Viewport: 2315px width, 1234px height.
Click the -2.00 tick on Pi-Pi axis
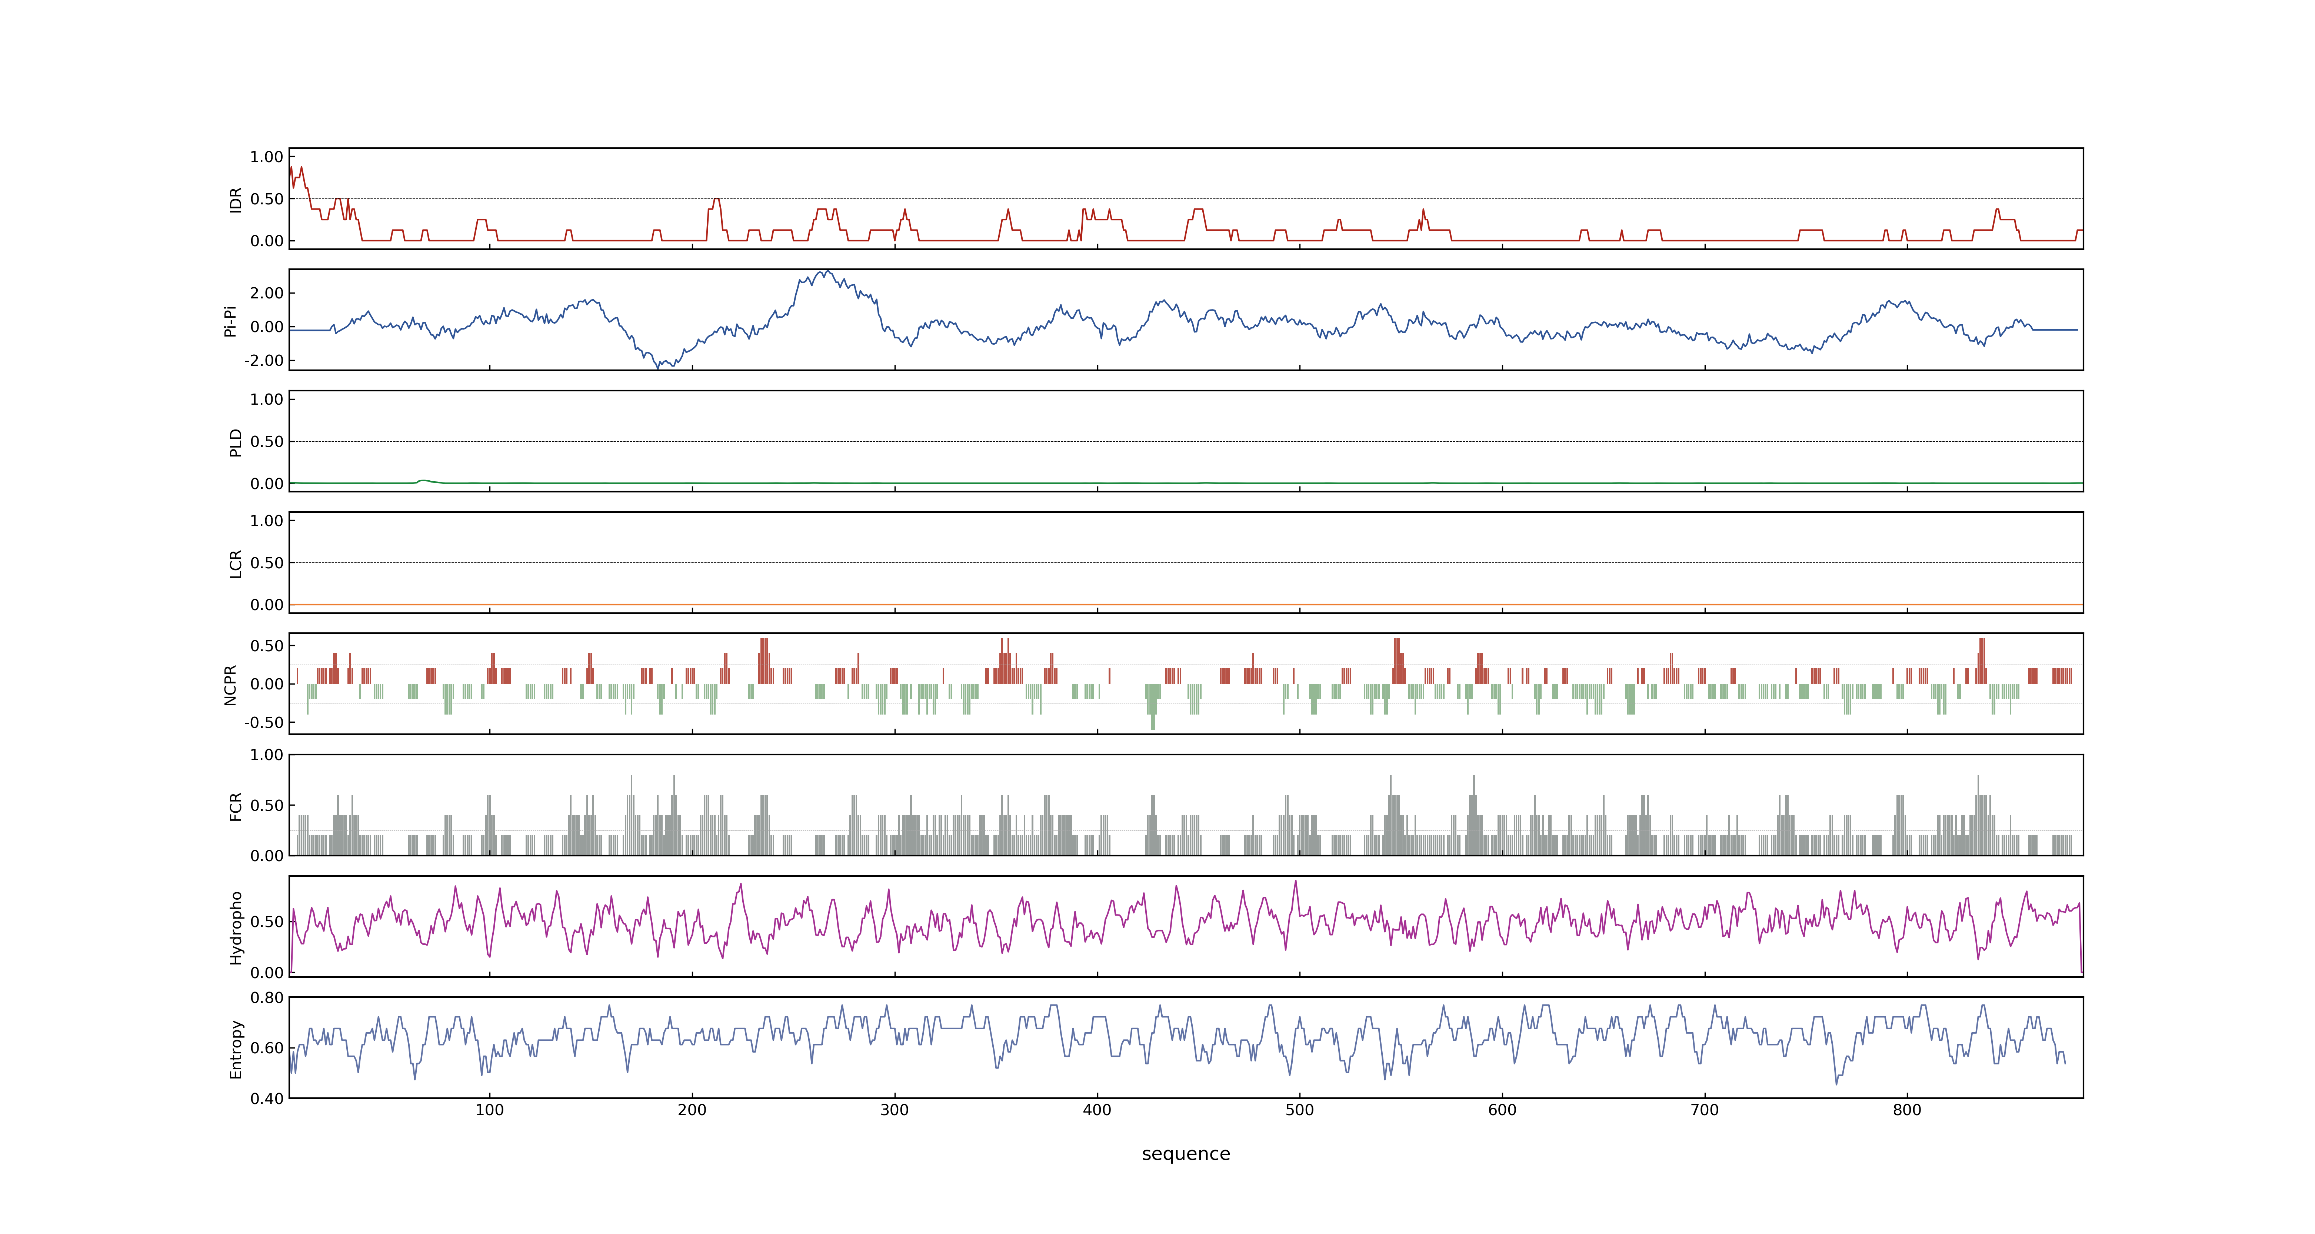point(263,360)
